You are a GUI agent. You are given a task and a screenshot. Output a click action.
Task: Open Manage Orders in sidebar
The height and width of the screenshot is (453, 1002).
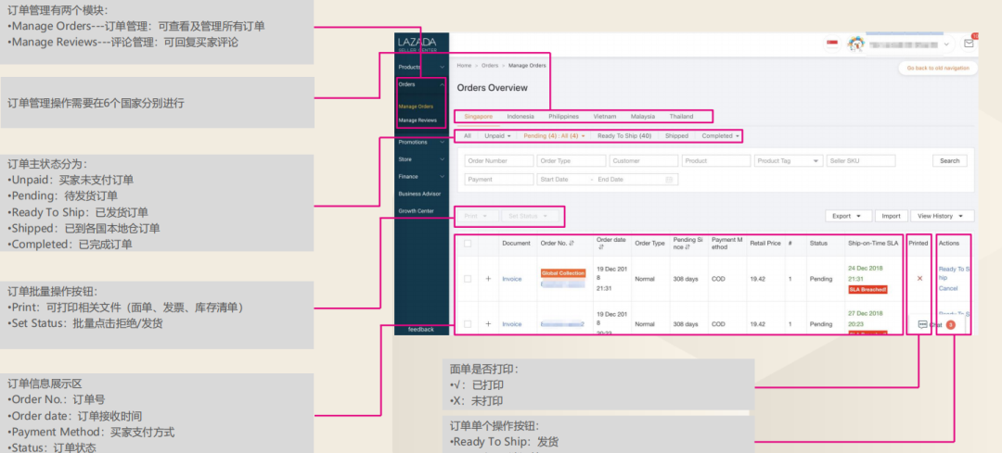pos(416,107)
